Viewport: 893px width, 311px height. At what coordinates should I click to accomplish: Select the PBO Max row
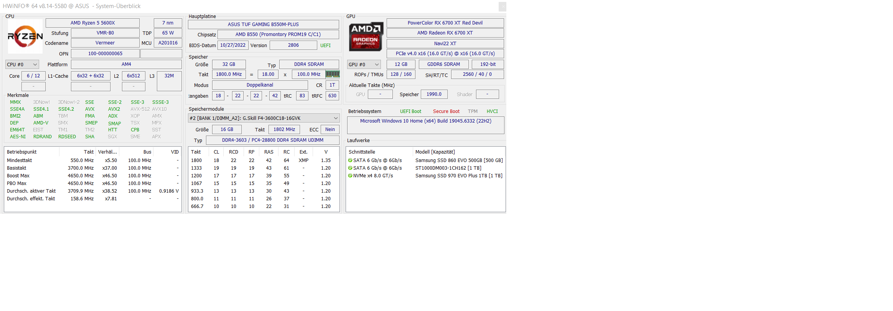tap(92, 183)
